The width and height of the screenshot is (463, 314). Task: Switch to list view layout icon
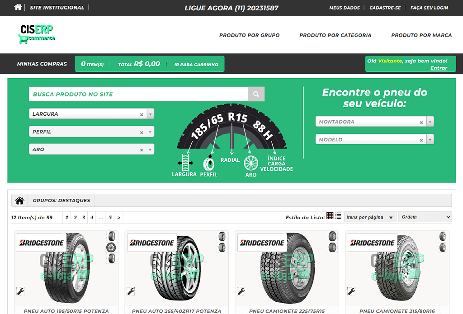pyautogui.click(x=338, y=216)
